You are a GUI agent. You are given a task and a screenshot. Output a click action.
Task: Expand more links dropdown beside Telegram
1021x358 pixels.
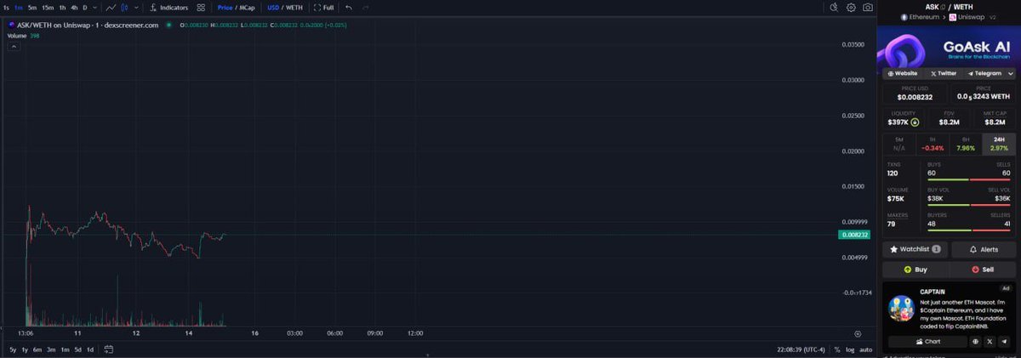(x=1009, y=73)
